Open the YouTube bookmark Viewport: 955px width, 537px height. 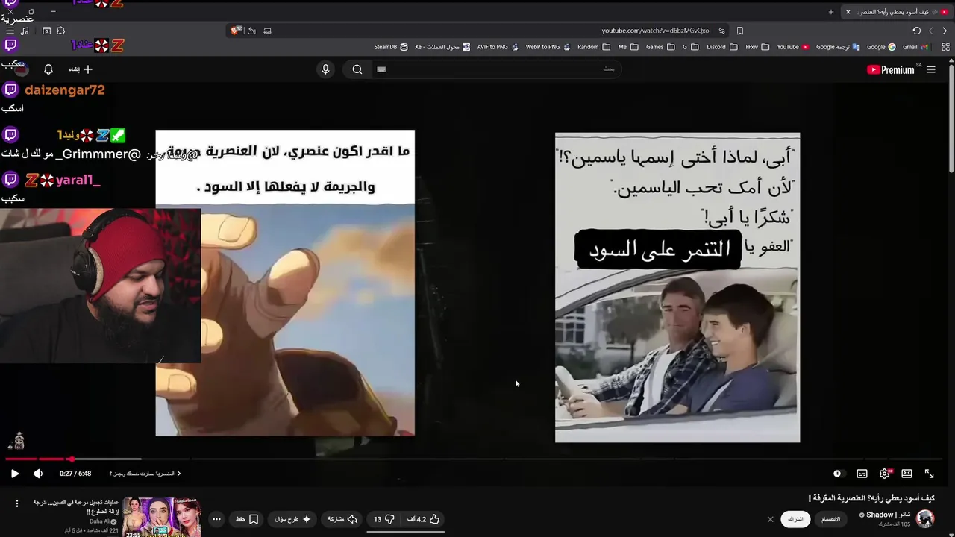pos(792,47)
